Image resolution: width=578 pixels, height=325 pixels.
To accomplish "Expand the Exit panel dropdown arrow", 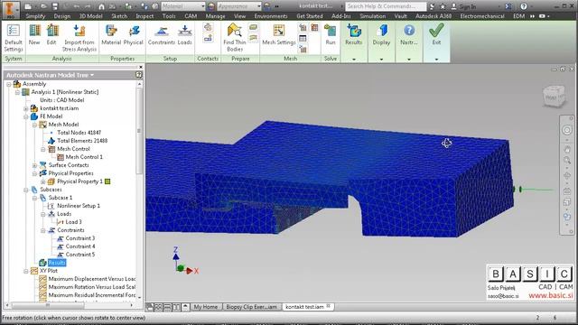I will click(436, 59).
